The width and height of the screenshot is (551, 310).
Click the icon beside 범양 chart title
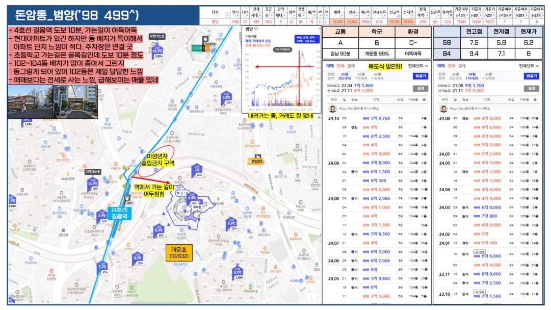tap(256, 29)
